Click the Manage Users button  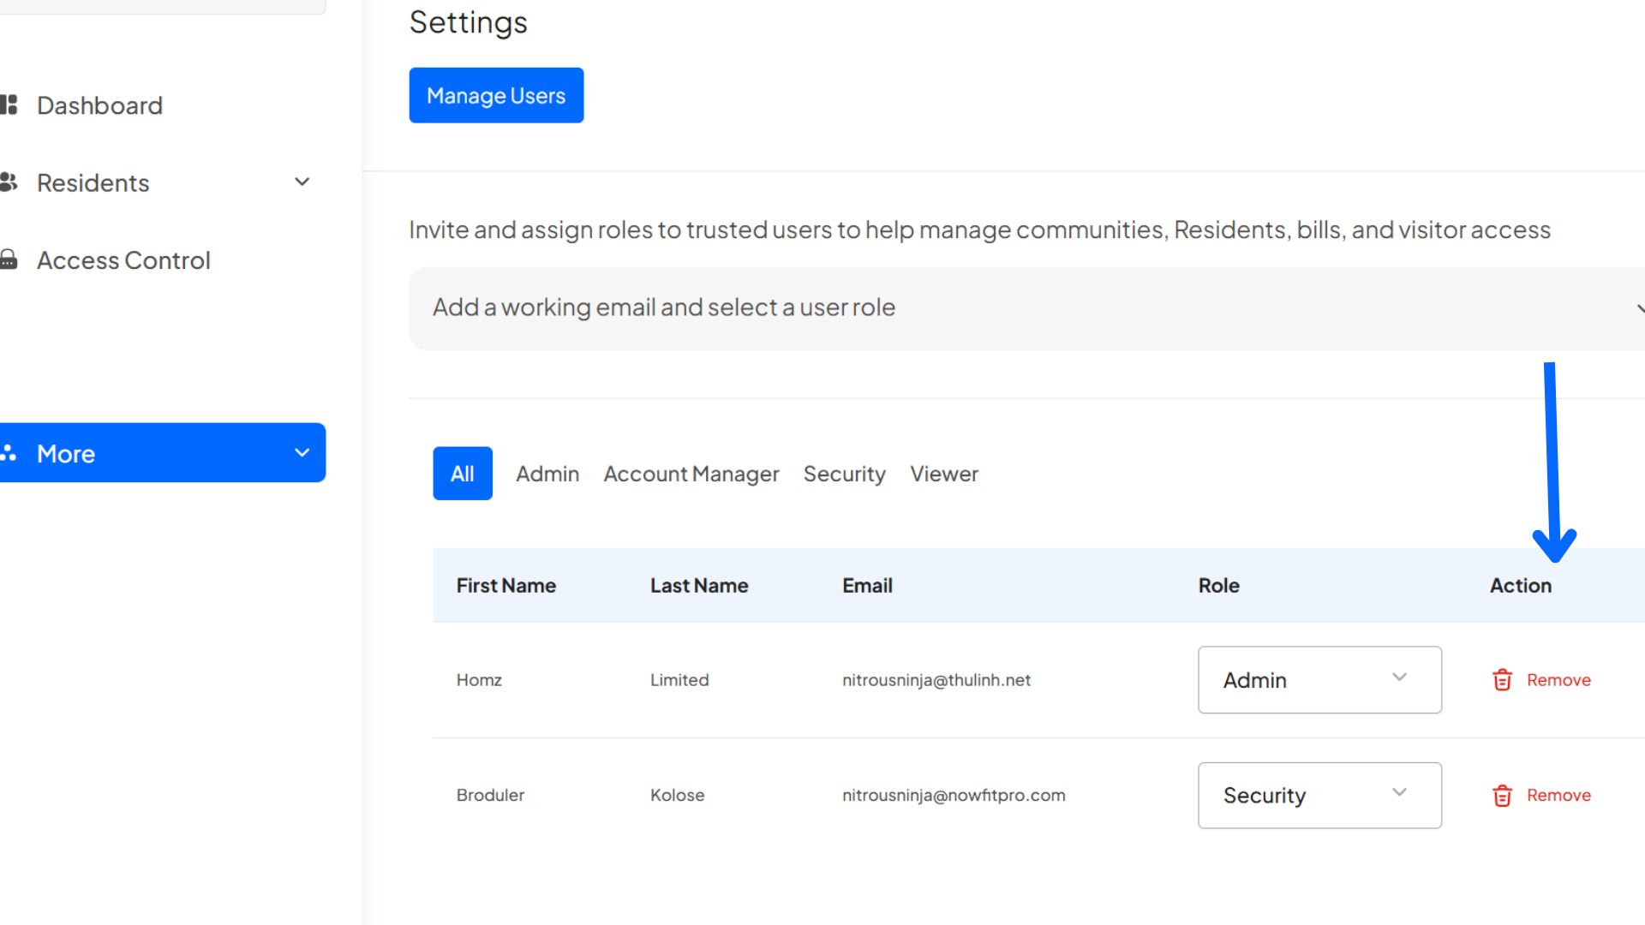[x=496, y=95]
